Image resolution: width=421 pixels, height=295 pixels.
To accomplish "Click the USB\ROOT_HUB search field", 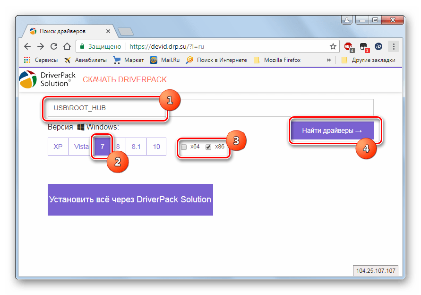I will (210, 108).
